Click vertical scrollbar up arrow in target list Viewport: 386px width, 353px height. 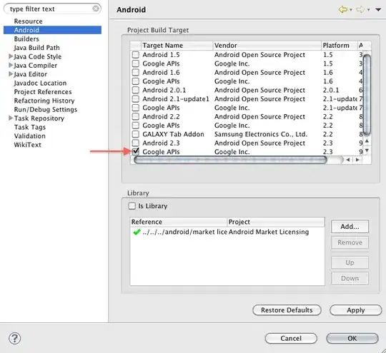click(x=367, y=141)
